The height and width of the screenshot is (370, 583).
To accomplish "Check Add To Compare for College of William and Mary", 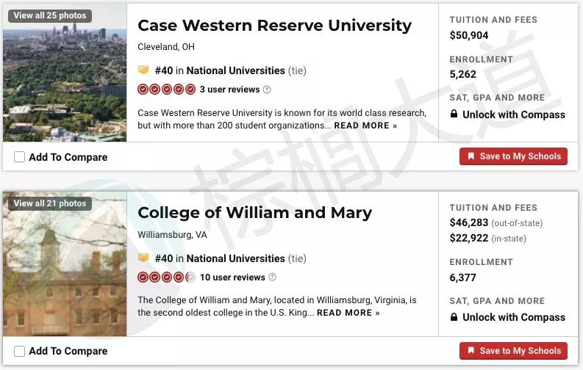I will click(x=19, y=351).
